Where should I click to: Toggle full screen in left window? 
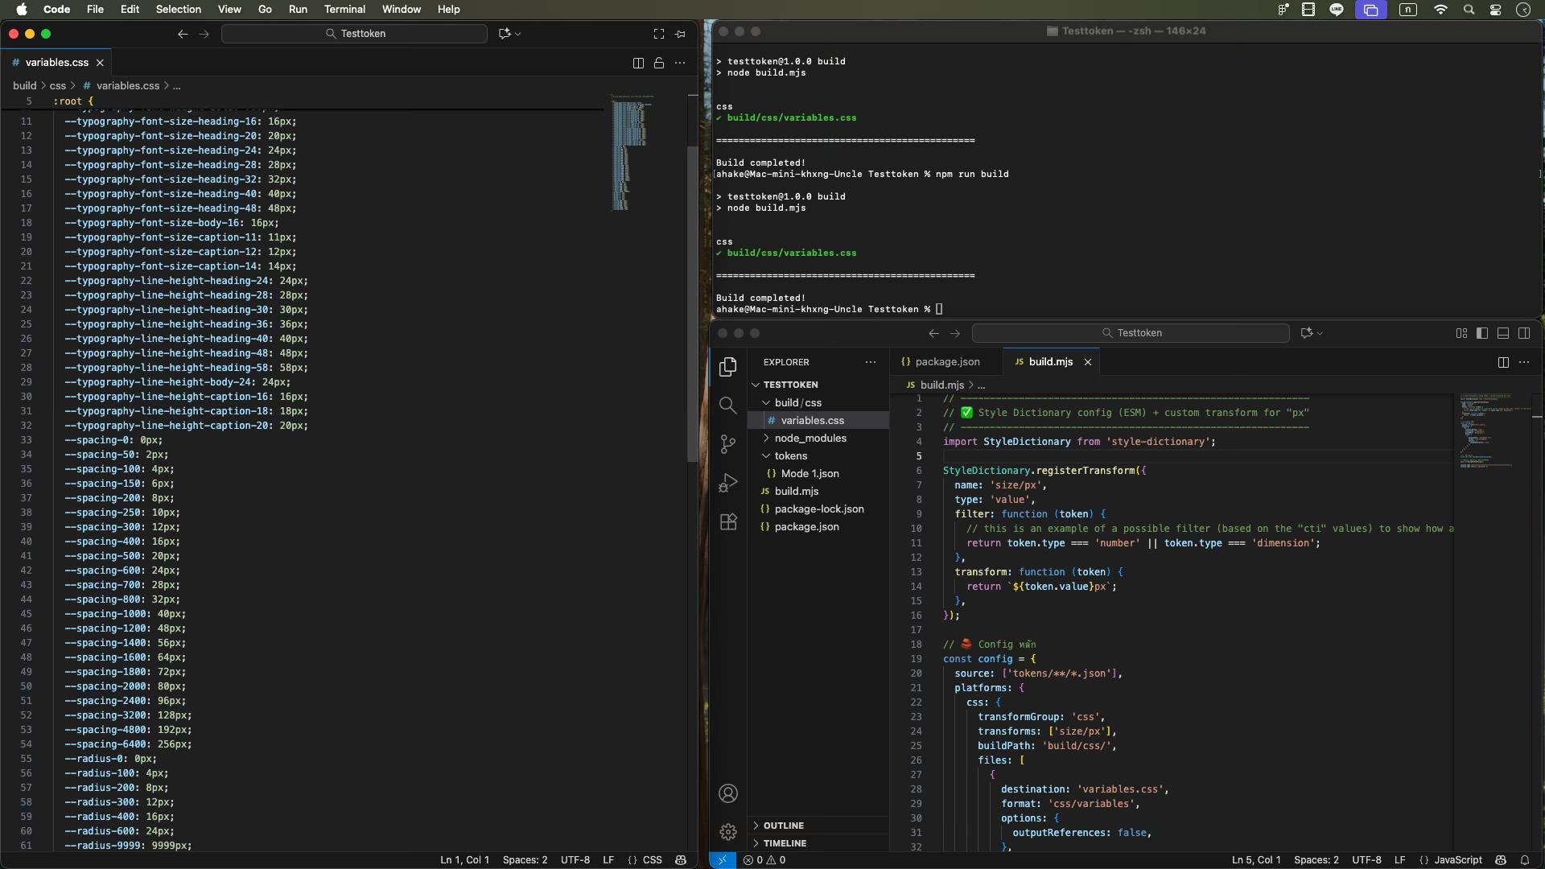coord(659,34)
